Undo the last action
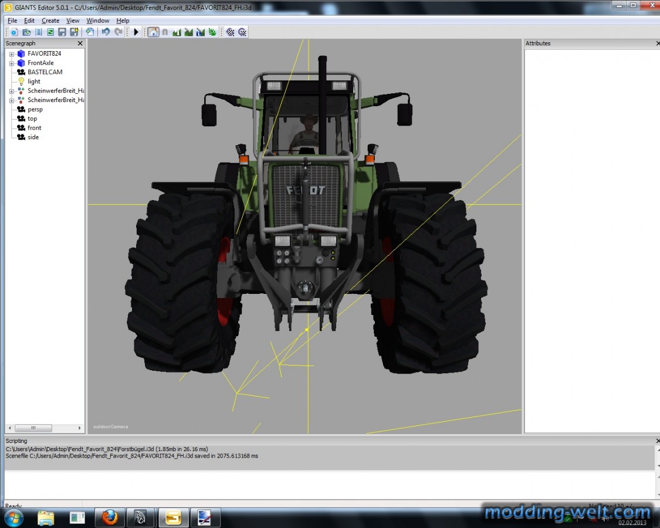 106,32
